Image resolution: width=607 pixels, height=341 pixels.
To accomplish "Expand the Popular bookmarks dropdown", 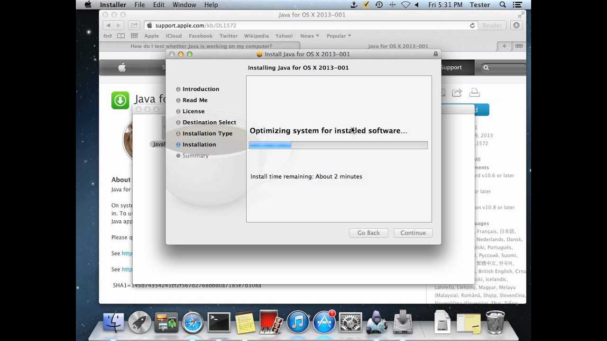I will point(339,36).
